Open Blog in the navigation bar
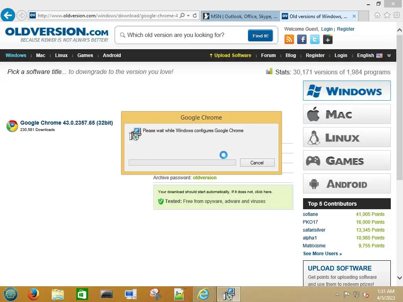 click(x=291, y=55)
